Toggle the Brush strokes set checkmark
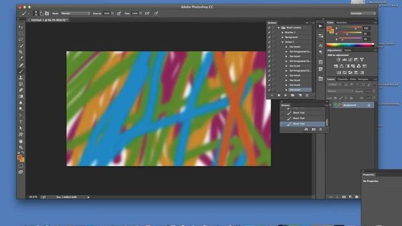Viewport: 402px width, 226px height. [269, 28]
